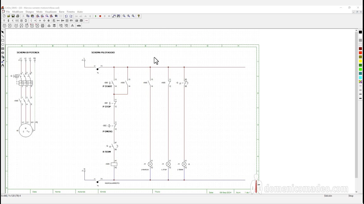Click the R TERM relay label
Screen dimensions: 364x204
[x=107, y=152]
